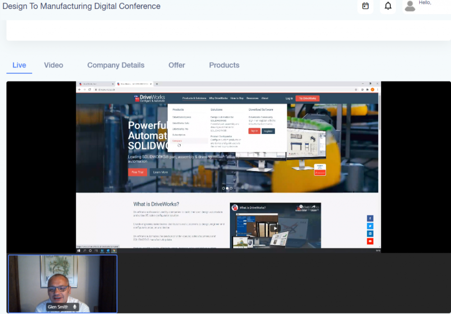Screen dimensions: 451x314
Task: Click the browser back arrow
Action: [79, 90]
